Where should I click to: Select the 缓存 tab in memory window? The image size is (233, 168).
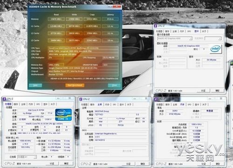point(167,105)
